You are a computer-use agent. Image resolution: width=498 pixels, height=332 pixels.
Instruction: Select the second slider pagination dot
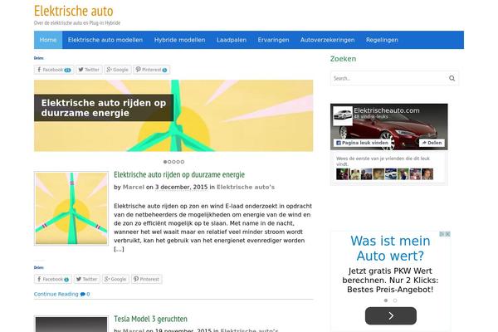coord(169,162)
